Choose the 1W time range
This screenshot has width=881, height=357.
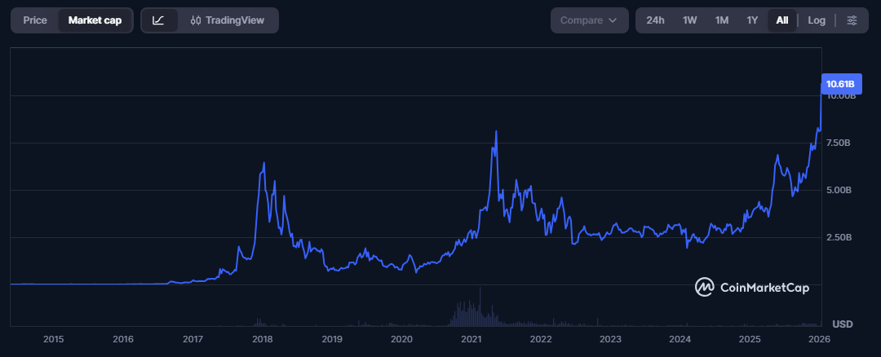(689, 20)
